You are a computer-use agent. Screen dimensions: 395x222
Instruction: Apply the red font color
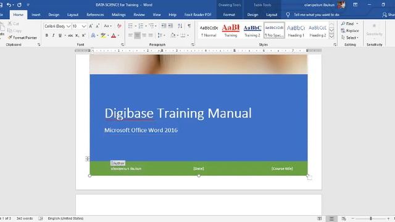[x=114, y=36]
